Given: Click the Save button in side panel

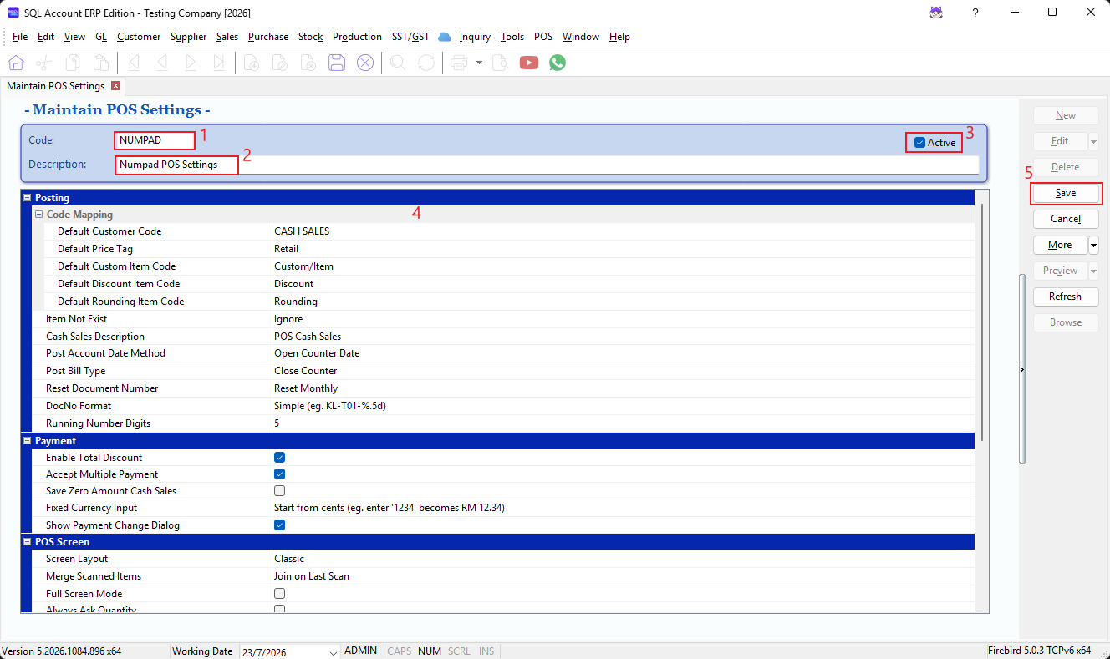Looking at the screenshot, I should (1066, 193).
